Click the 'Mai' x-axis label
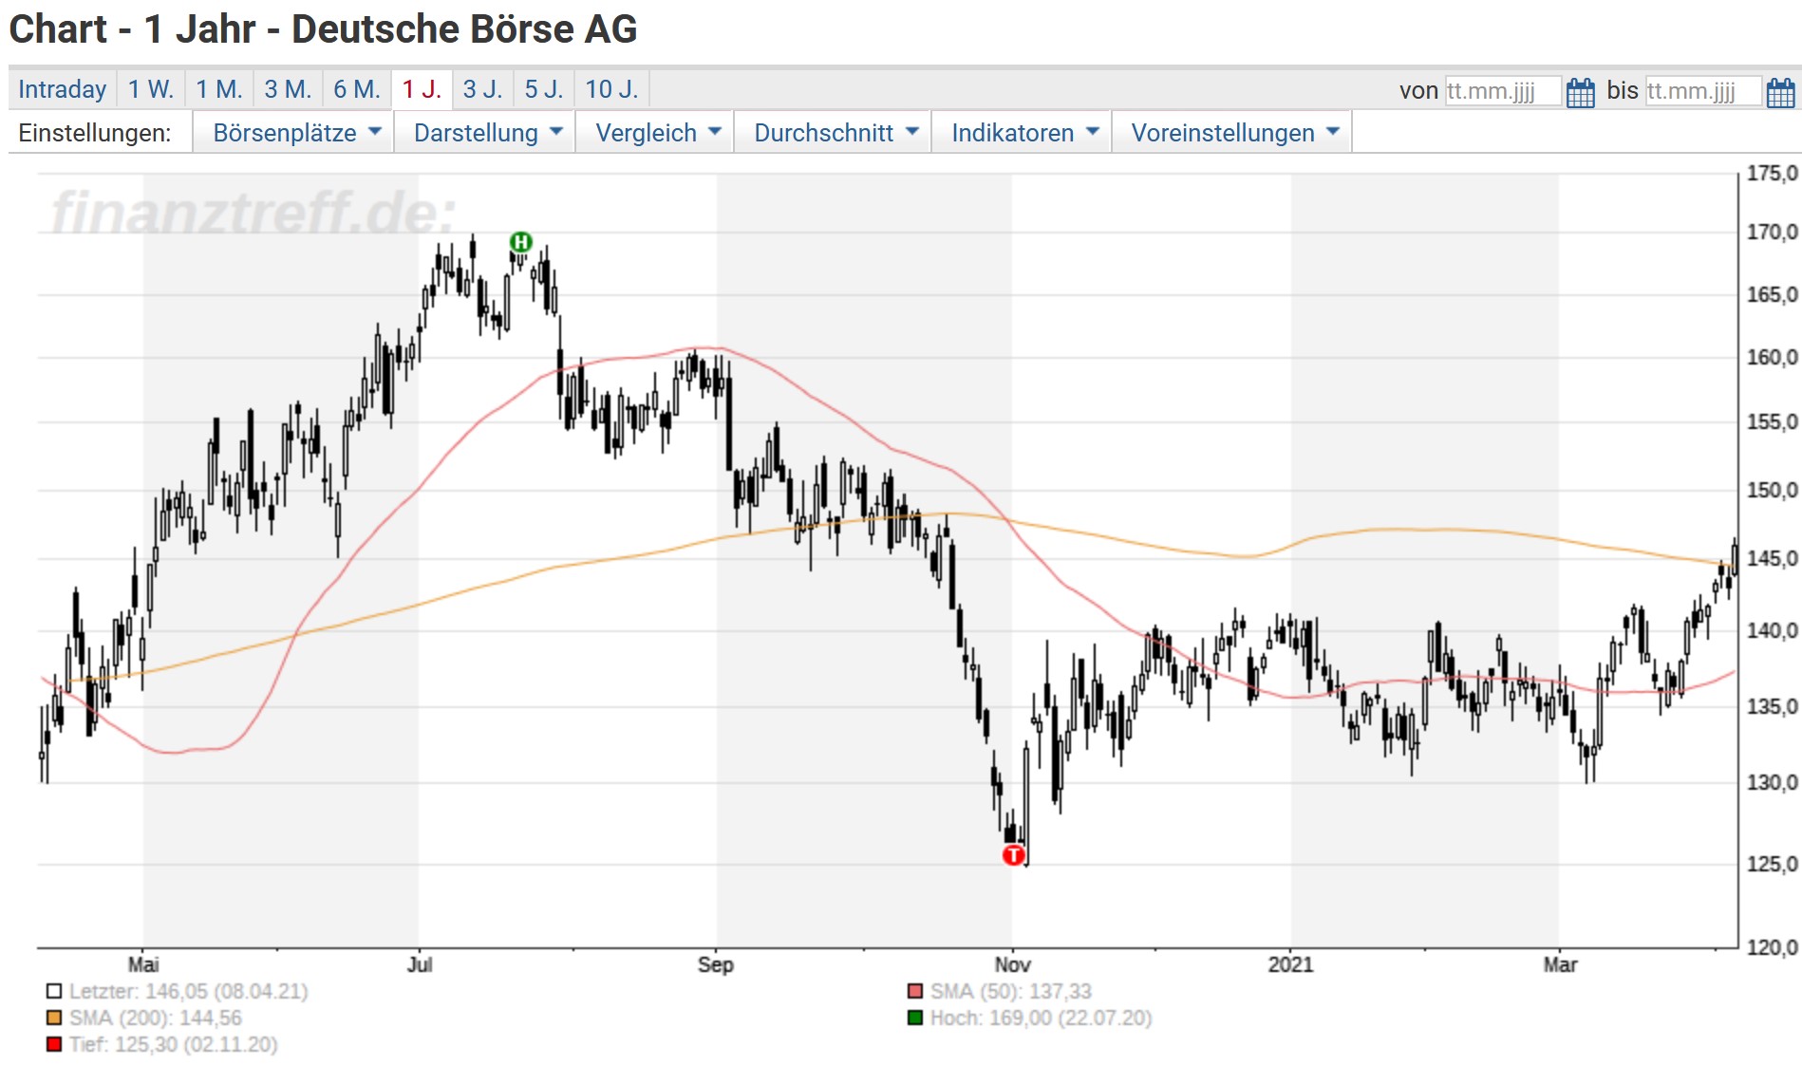1802x1065 pixels. [x=143, y=964]
